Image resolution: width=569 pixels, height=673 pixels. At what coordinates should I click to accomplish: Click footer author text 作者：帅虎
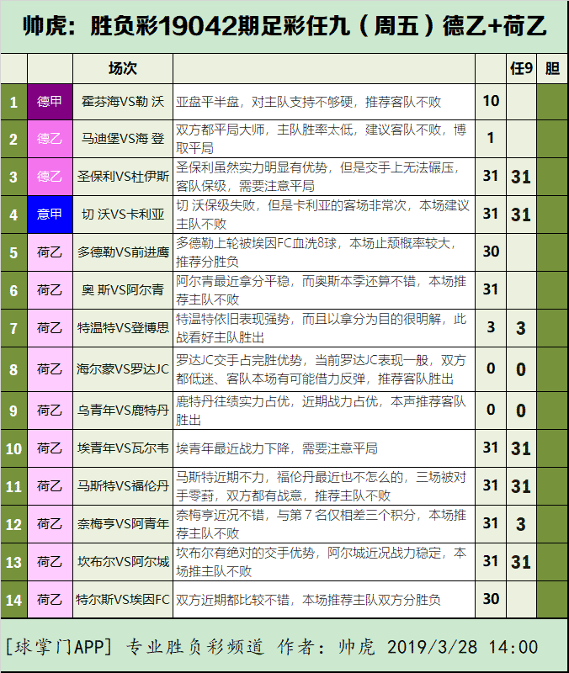click(327, 647)
